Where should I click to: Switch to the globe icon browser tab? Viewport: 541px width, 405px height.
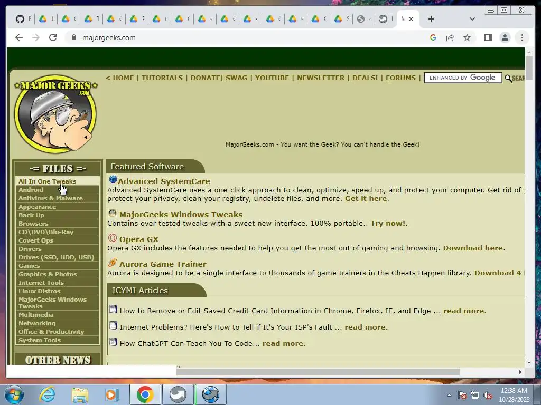click(x=365, y=19)
